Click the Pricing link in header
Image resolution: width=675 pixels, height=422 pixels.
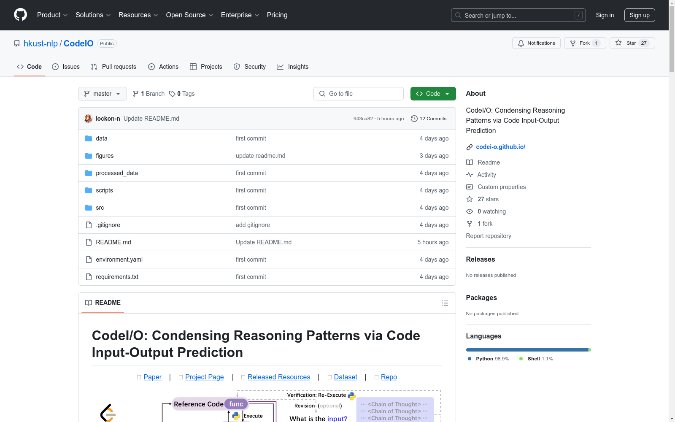pos(277,15)
